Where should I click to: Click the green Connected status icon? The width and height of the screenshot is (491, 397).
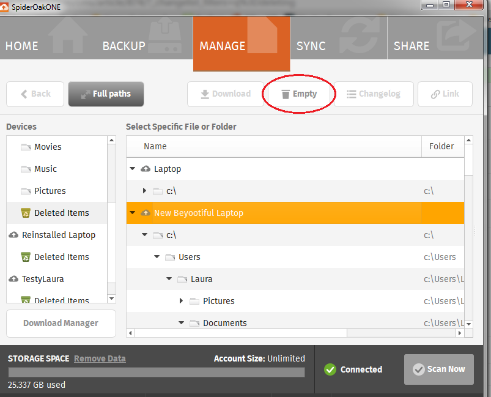point(330,369)
